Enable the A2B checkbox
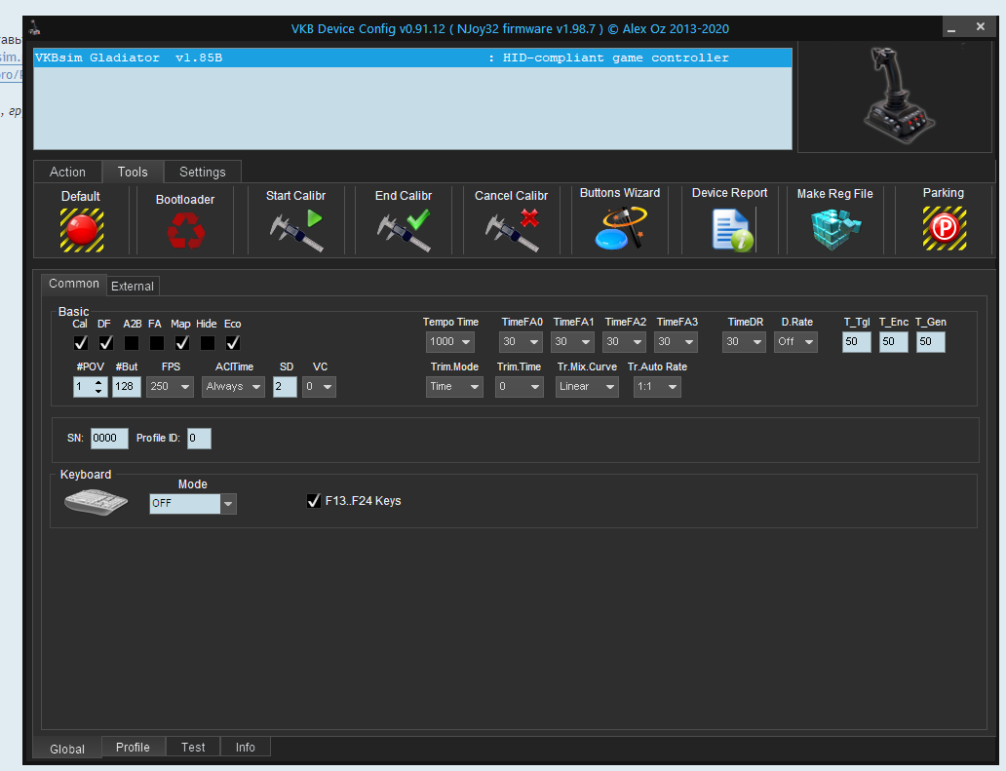 [132, 343]
